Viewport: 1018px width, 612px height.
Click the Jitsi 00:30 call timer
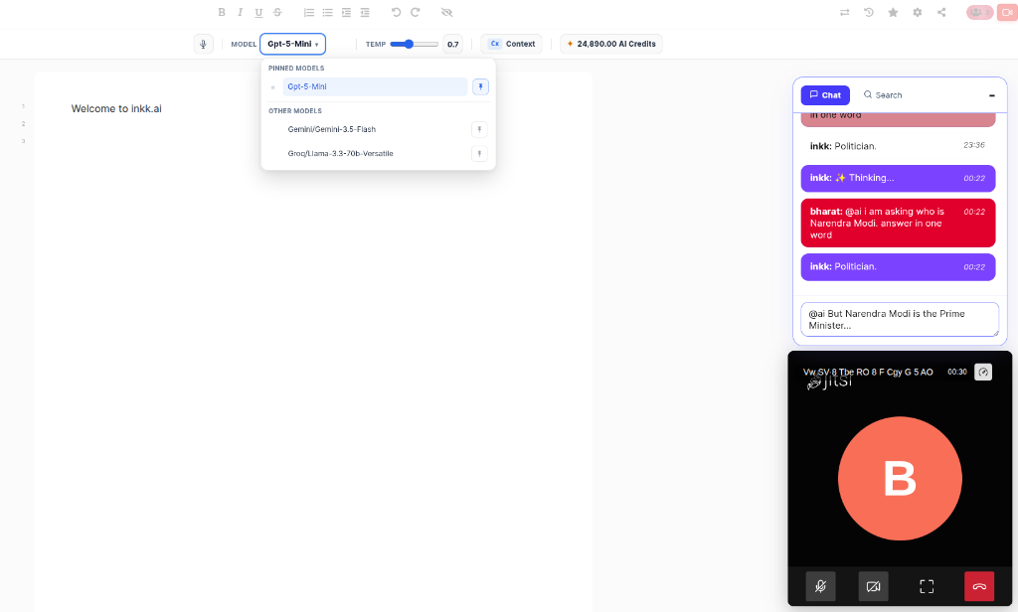[x=957, y=372]
